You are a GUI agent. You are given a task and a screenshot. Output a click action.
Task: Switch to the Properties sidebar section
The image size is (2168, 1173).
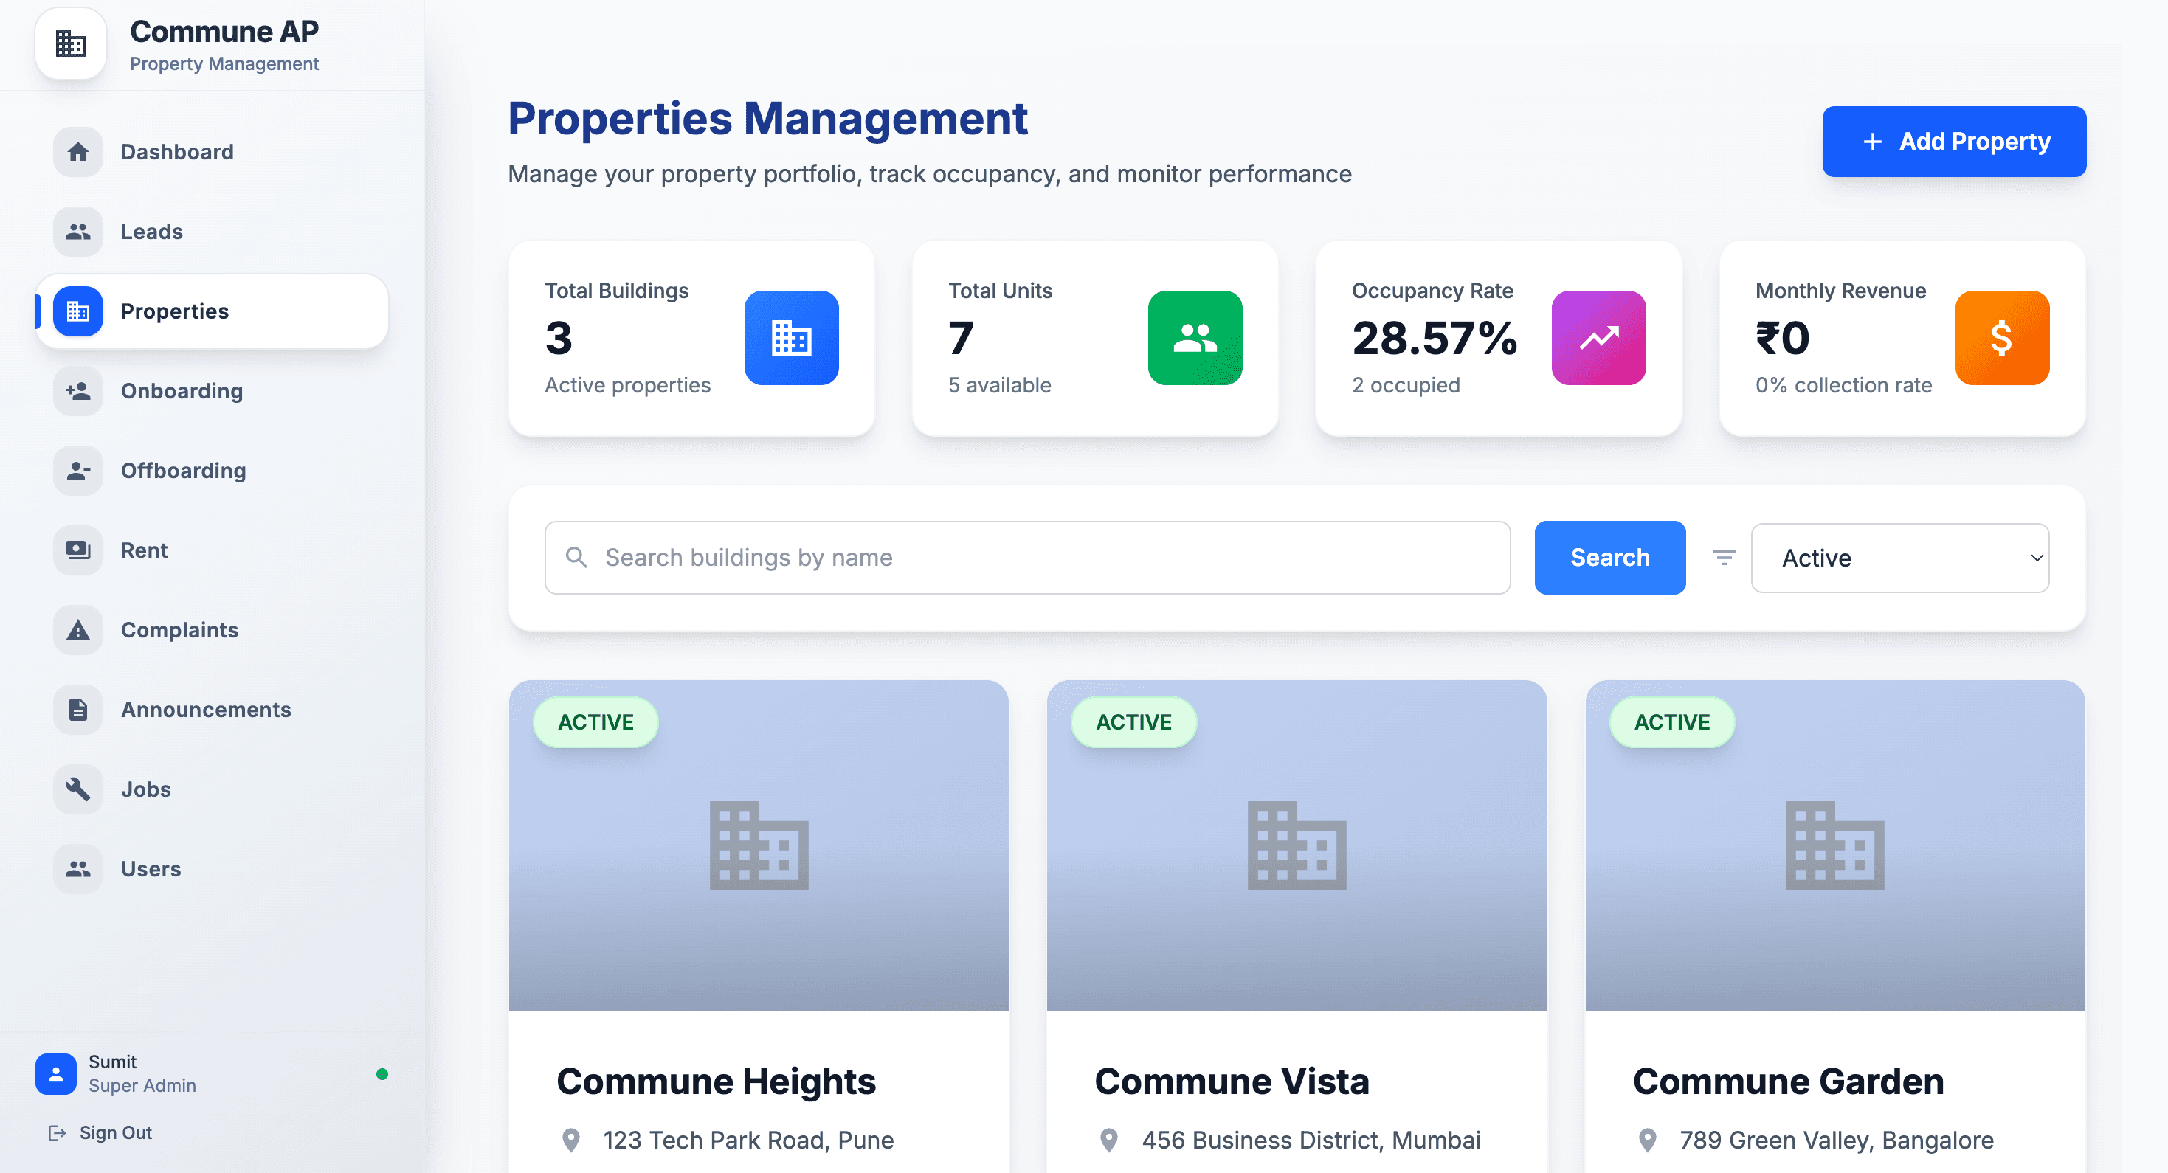tap(174, 311)
